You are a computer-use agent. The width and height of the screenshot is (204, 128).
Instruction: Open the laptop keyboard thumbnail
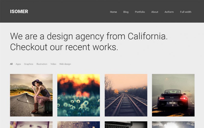126,125
